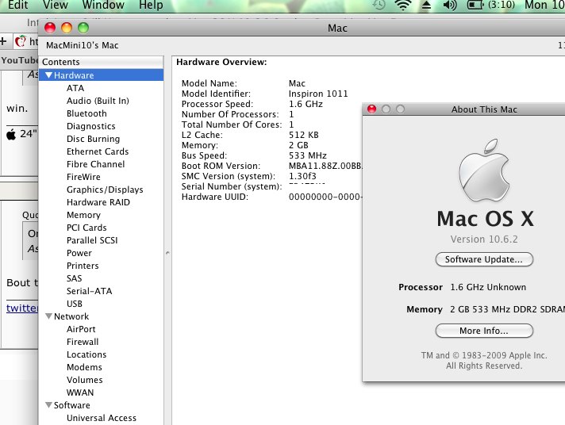Select Diagnostics in the sidebar
This screenshot has width=565, height=425.
(90, 126)
